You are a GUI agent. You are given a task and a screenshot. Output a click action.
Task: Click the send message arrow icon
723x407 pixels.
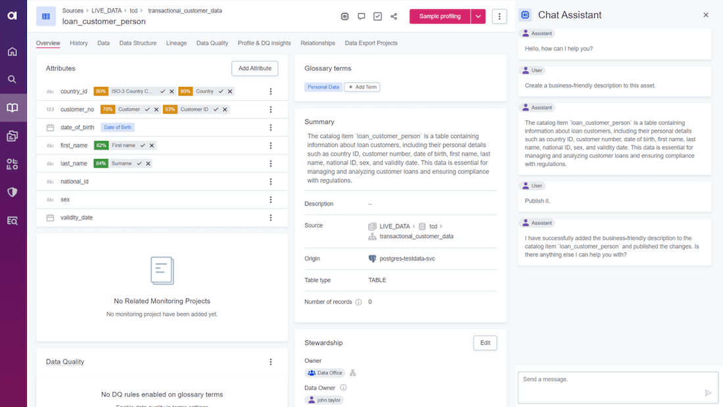pos(708,393)
